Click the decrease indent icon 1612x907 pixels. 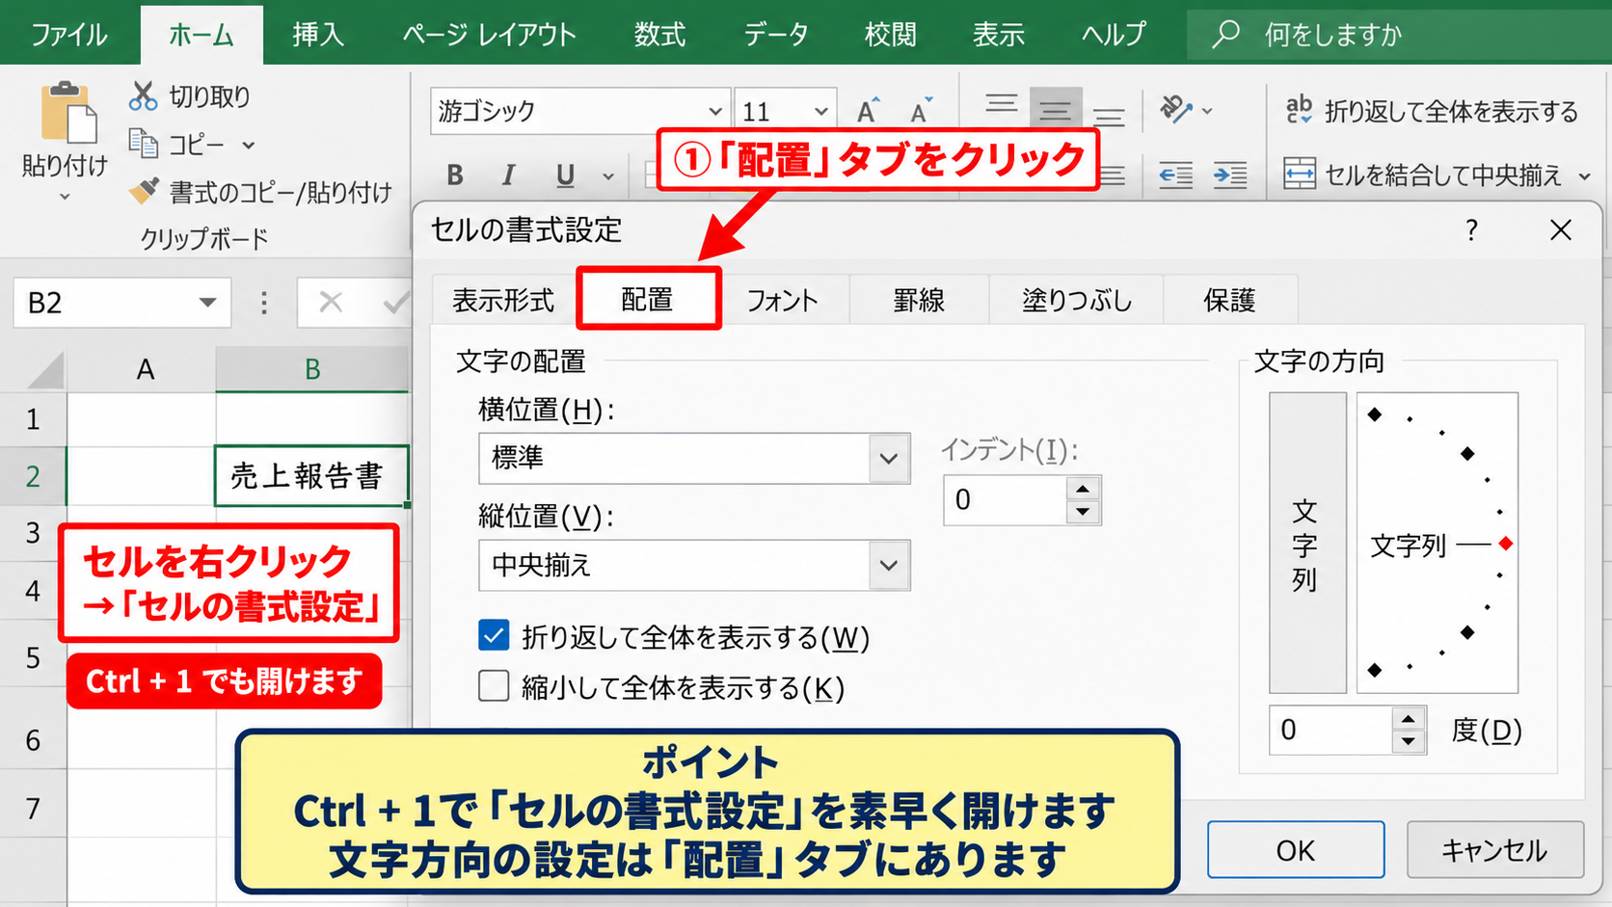(x=1175, y=174)
